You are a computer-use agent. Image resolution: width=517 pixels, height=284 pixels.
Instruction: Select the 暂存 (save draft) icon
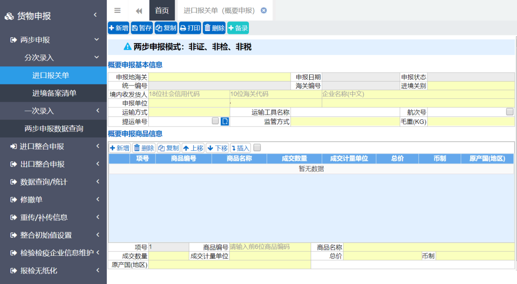(x=141, y=28)
